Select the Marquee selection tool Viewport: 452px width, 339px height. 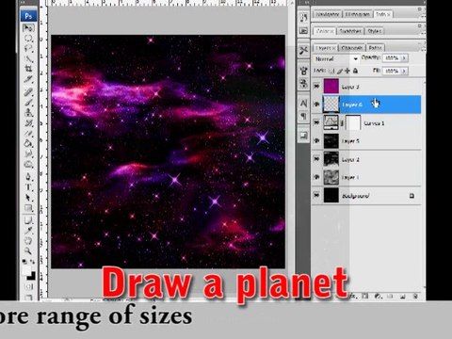coord(28,39)
